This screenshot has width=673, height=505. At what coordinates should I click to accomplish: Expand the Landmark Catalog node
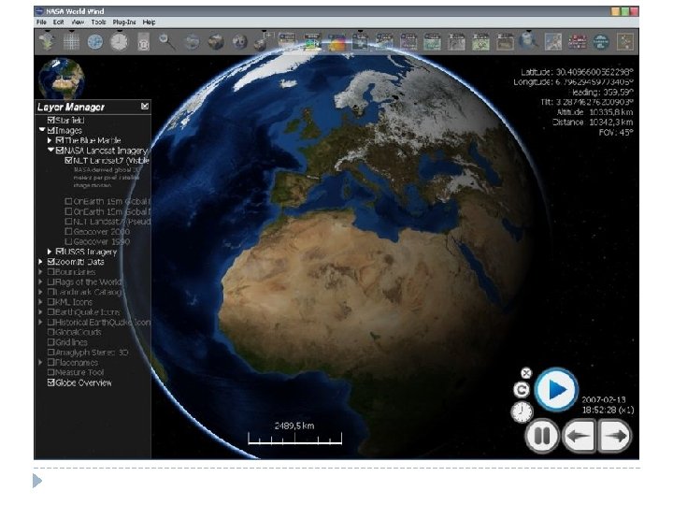41,292
